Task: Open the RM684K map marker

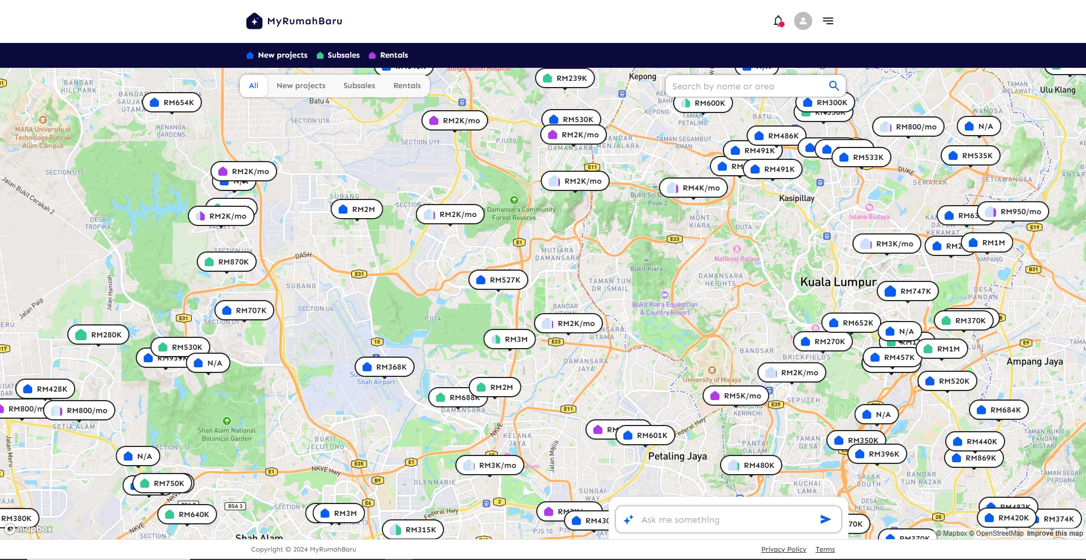Action: 999,410
